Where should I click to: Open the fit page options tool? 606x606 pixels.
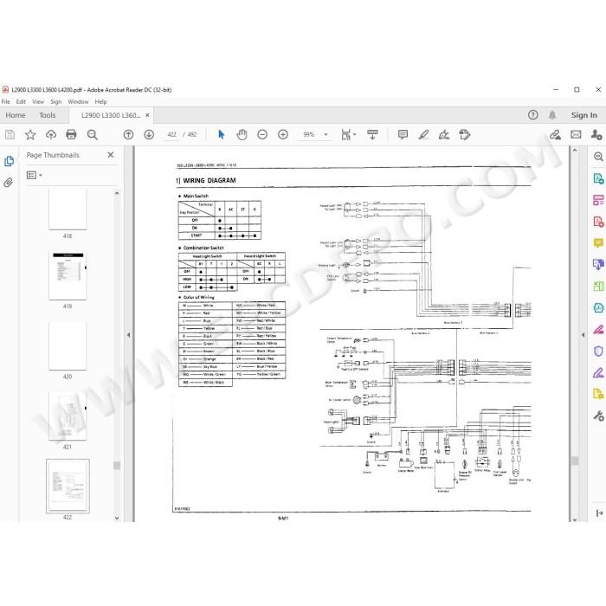point(348,134)
